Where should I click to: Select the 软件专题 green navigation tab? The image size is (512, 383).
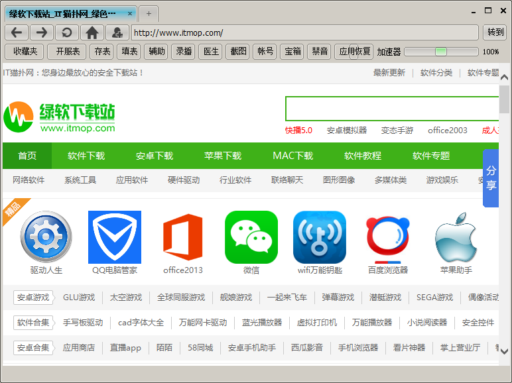[x=431, y=156]
